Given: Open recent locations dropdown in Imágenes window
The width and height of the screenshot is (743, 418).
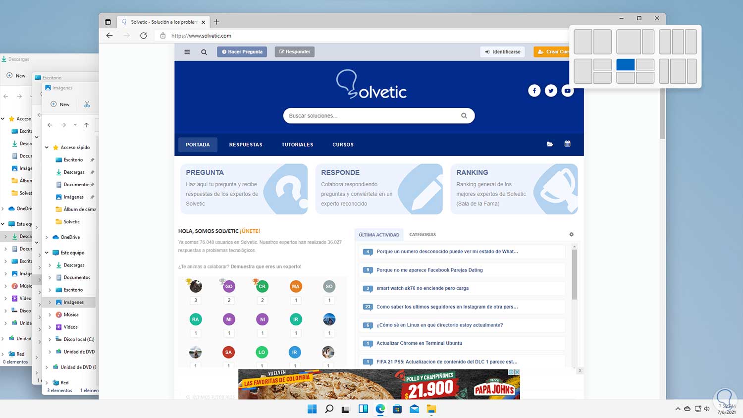Looking at the screenshot, I should tap(75, 125).
